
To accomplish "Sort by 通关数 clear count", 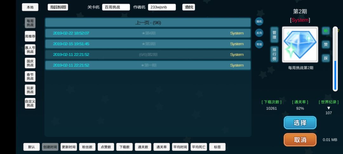I will [143, 147].
